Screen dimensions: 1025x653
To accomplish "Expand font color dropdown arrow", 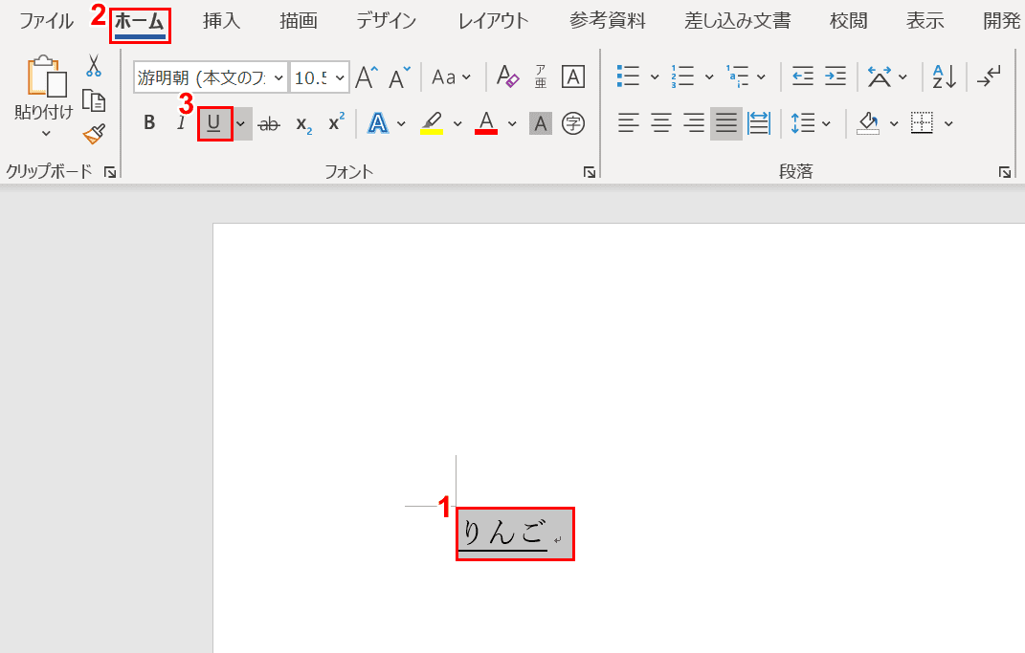I will [x=512, y=123].
